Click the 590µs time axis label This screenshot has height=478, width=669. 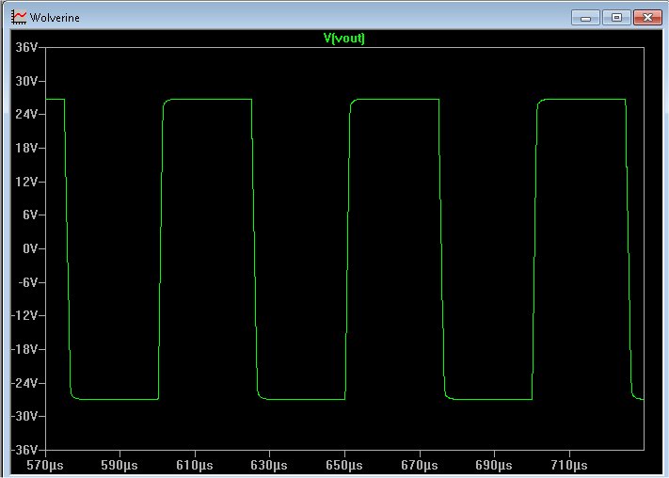(119, 465)
